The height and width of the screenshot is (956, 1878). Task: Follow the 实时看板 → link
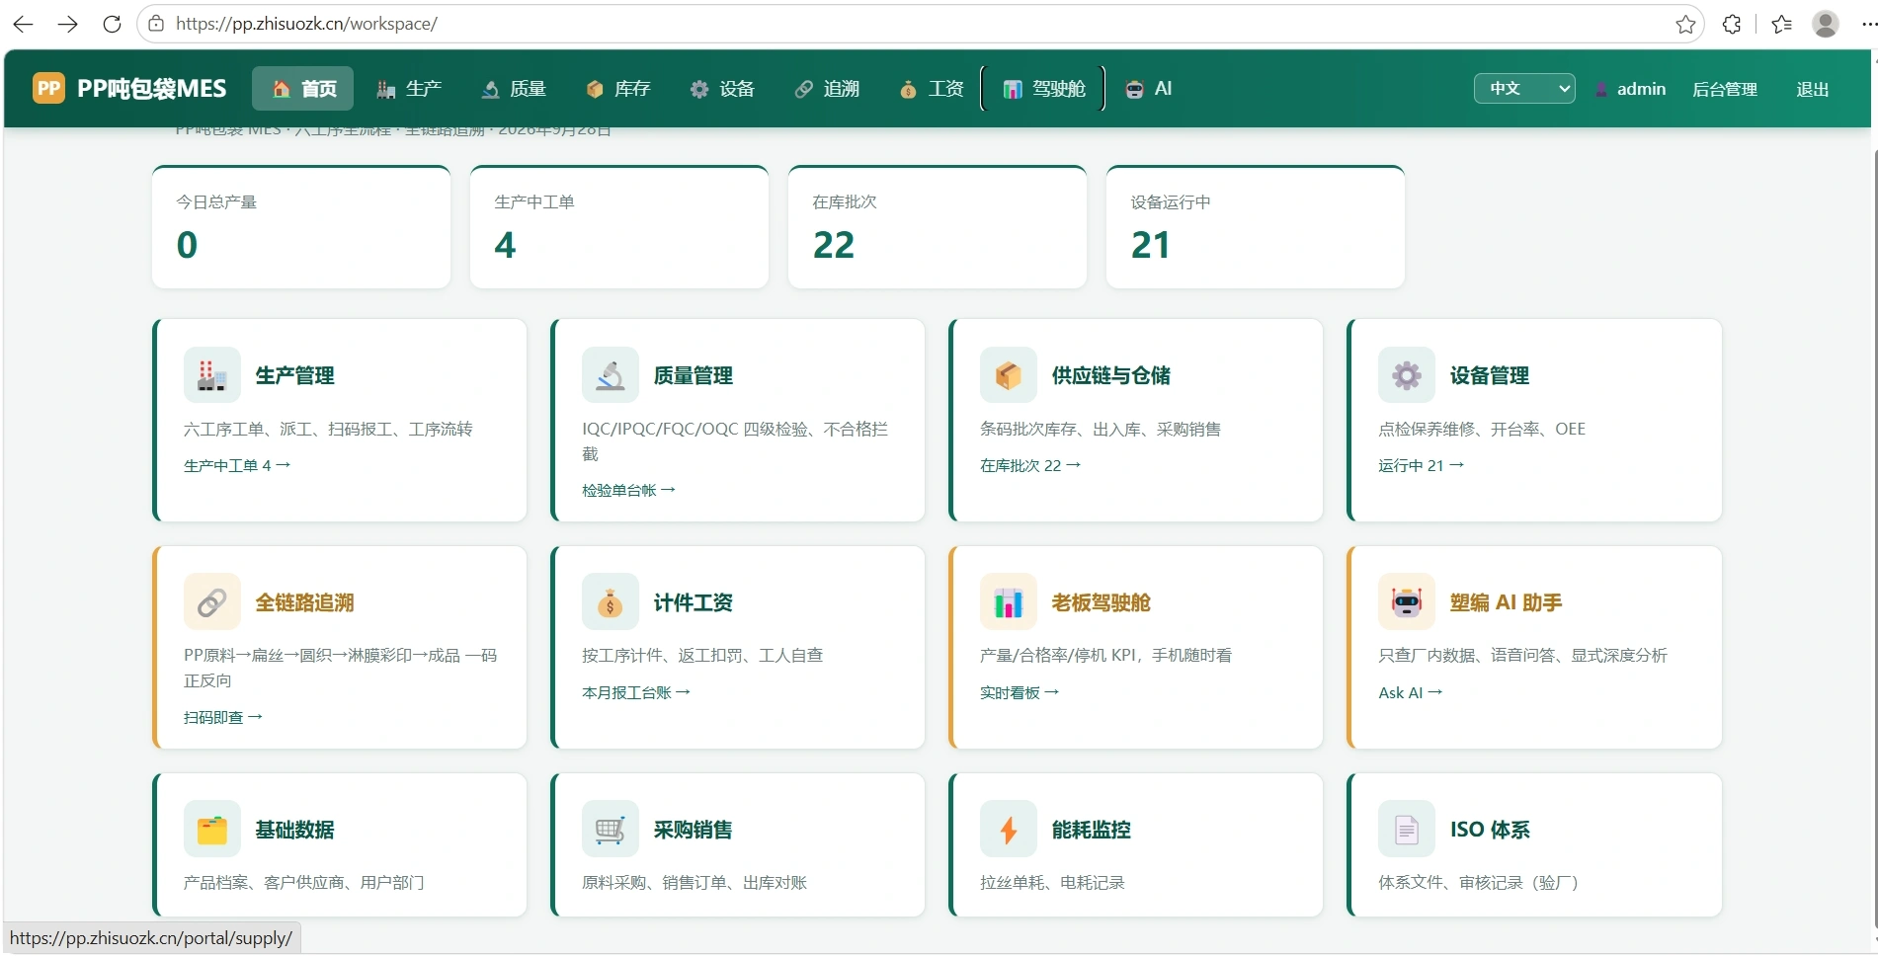(1020, 692)
